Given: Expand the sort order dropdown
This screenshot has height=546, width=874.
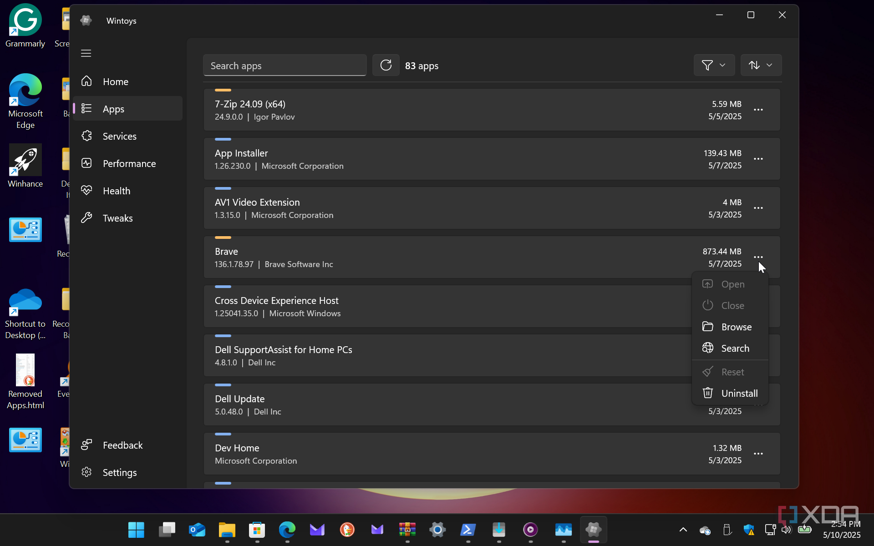Looking at the screenshot, I should pos(761,66).
